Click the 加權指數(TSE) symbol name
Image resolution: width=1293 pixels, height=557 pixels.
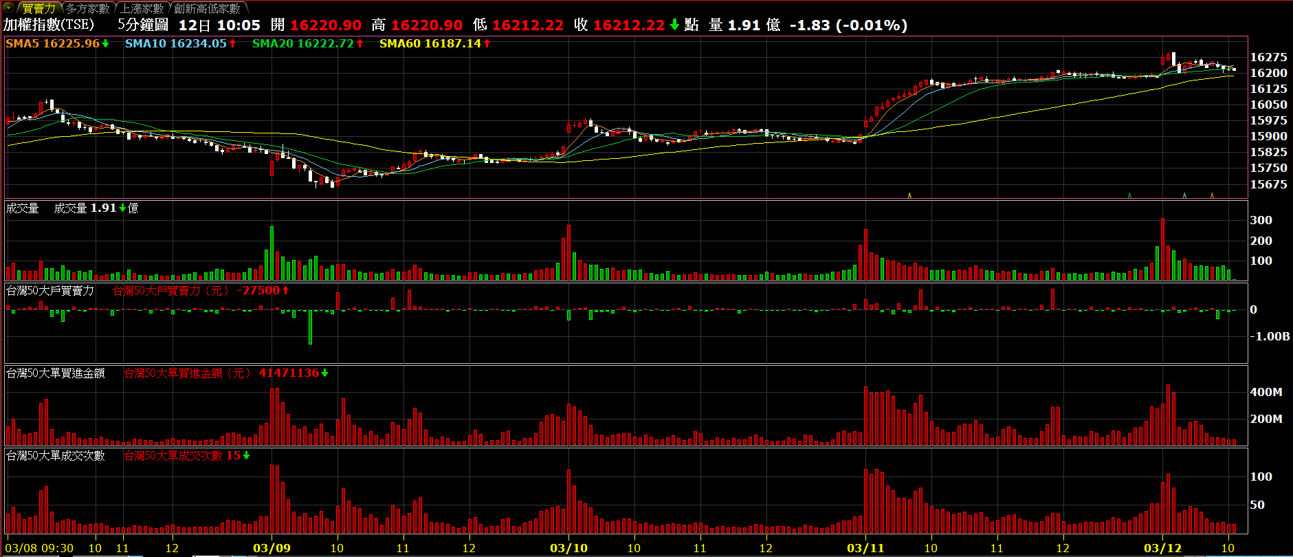click(49, 25)
